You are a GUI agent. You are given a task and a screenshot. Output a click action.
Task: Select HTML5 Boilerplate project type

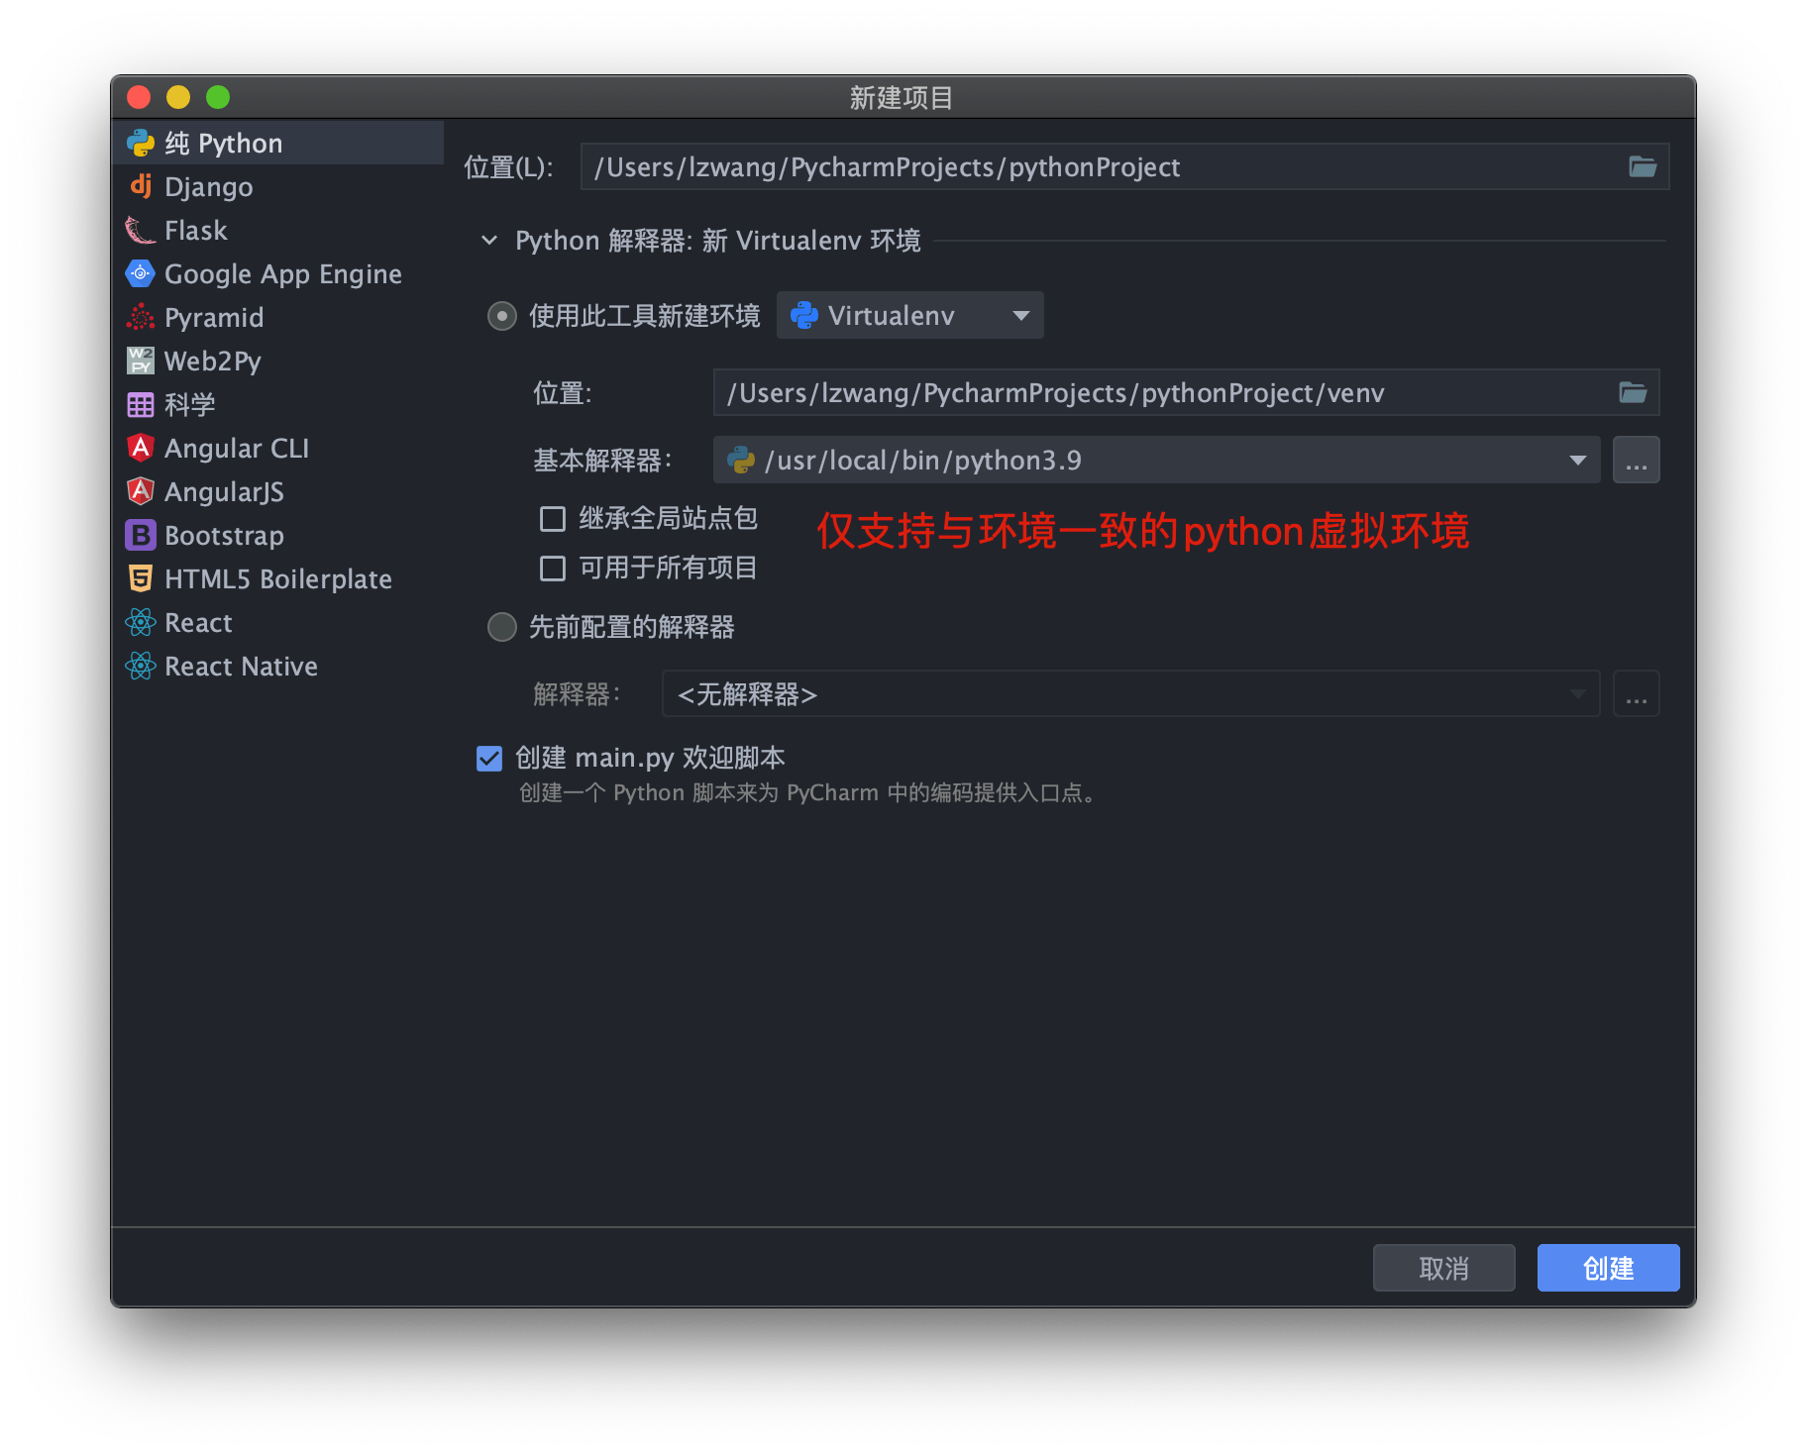277,578
